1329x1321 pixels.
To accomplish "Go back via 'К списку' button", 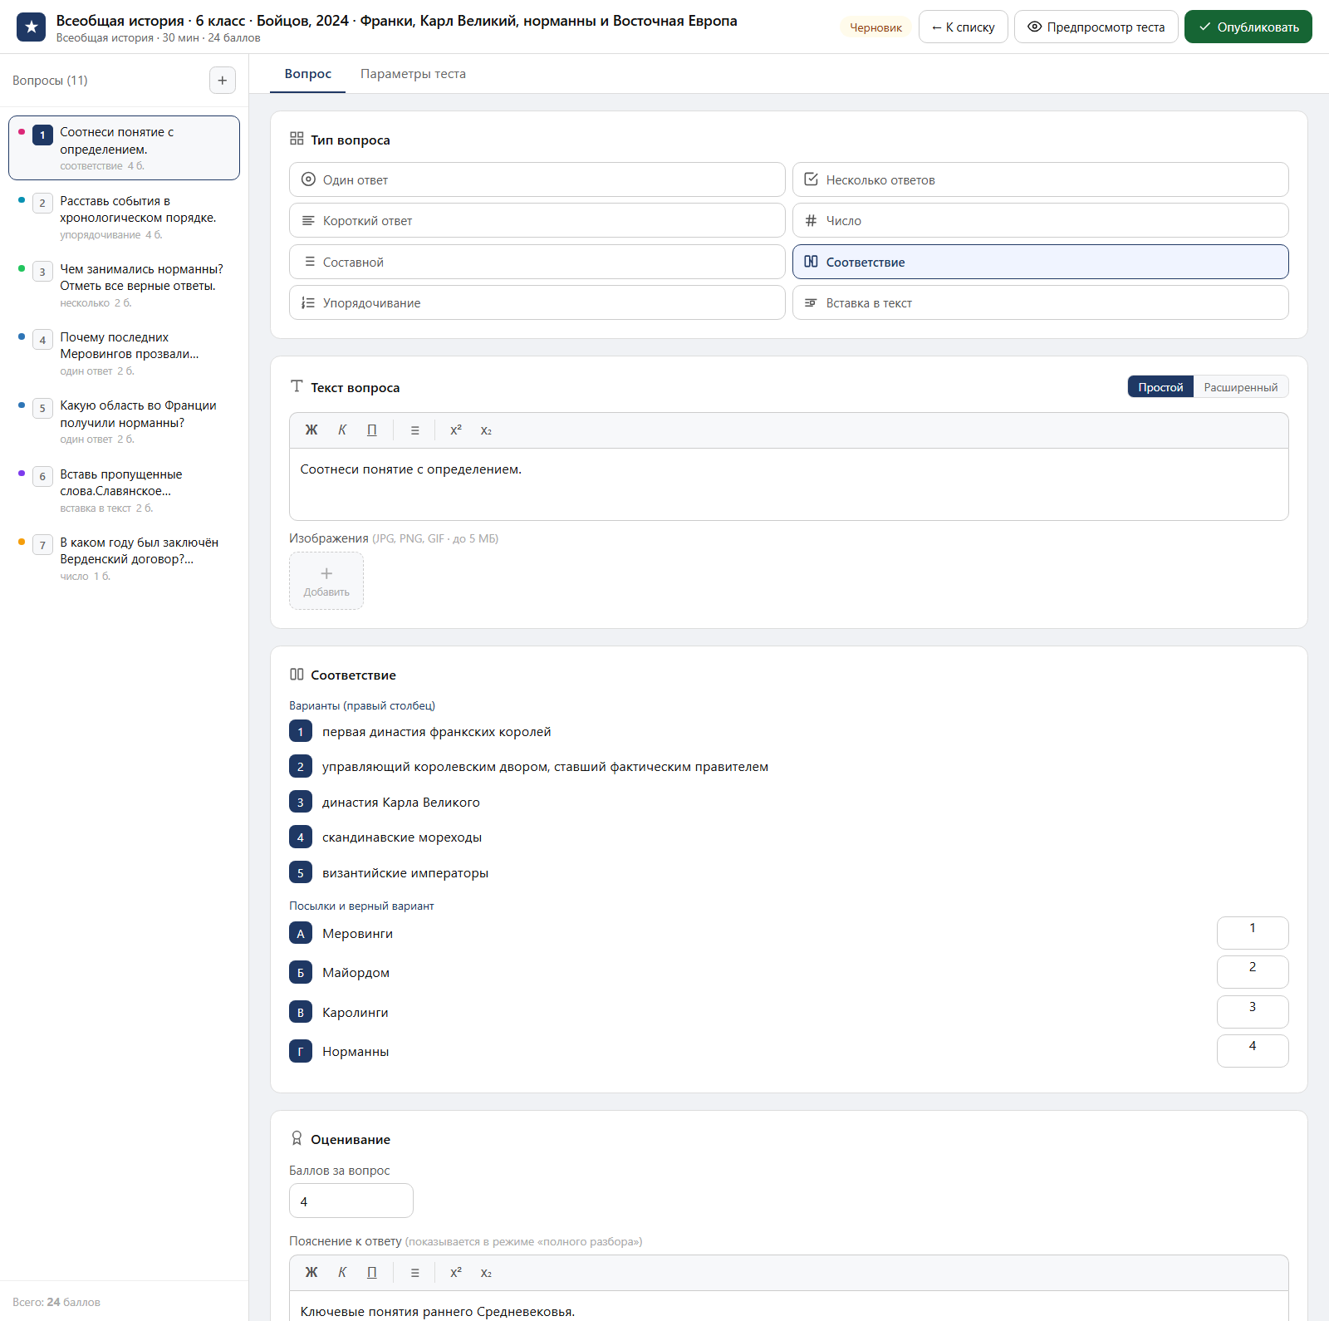I will (x=964, y=27).
